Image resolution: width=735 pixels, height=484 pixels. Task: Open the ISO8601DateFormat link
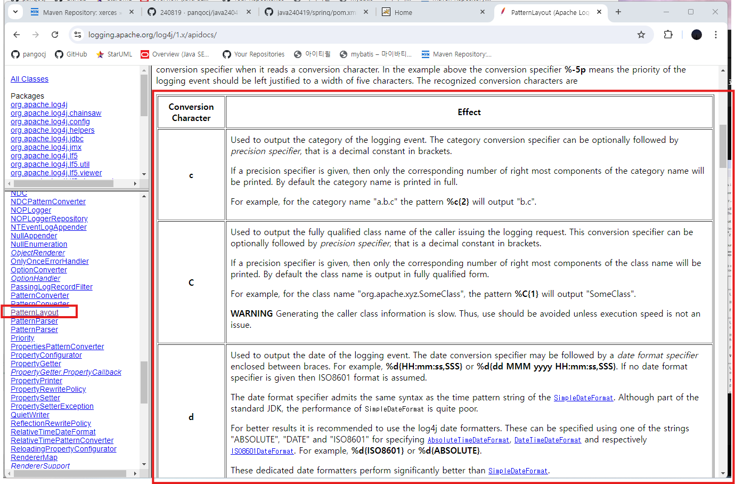click(262, 451)
